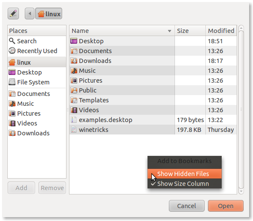Sort by the Modified column header
The image size is (253, 221).
tap(221, 31)
